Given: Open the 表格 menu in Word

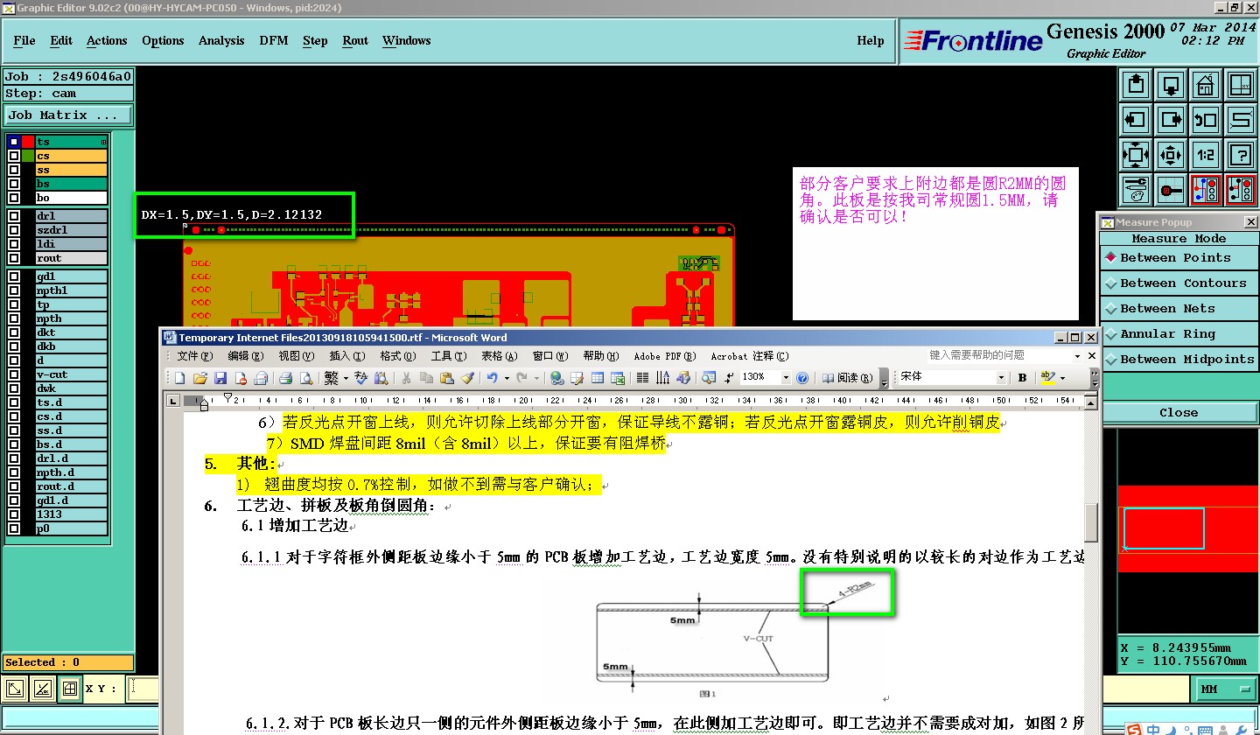Looking at the screenshot, I should (499, 356).
